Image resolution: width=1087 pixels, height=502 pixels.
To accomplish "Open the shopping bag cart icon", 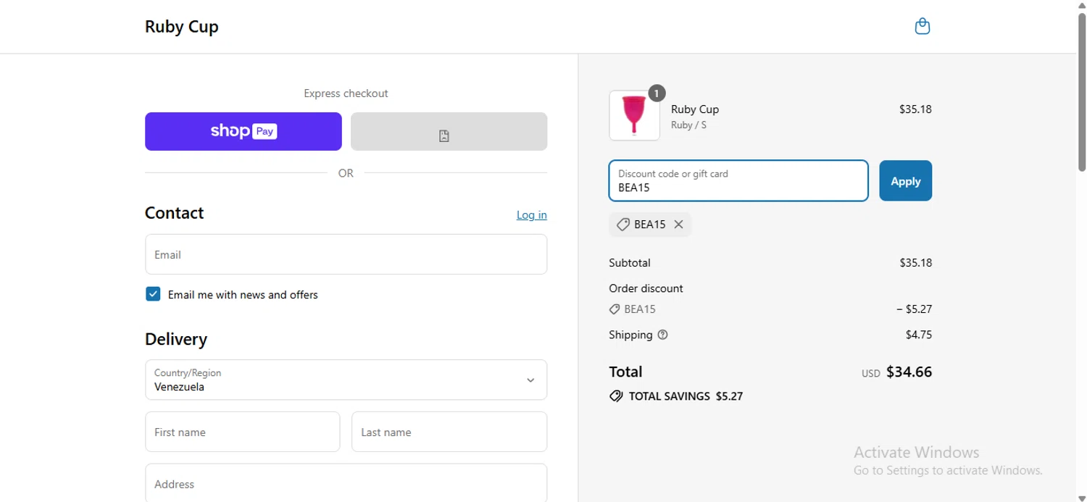I will (x=922, y=27).
